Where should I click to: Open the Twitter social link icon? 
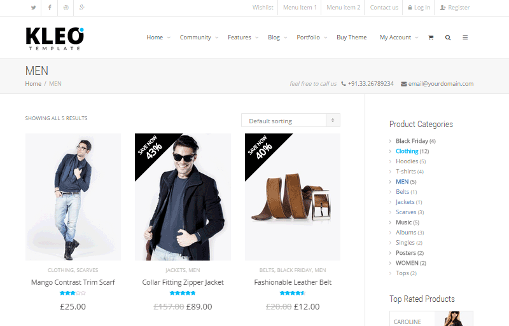[33, 8]
